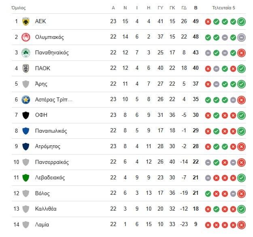Screen dimensions: 253x237
Task: Click the Όμιλος column header
Action: 19,8
